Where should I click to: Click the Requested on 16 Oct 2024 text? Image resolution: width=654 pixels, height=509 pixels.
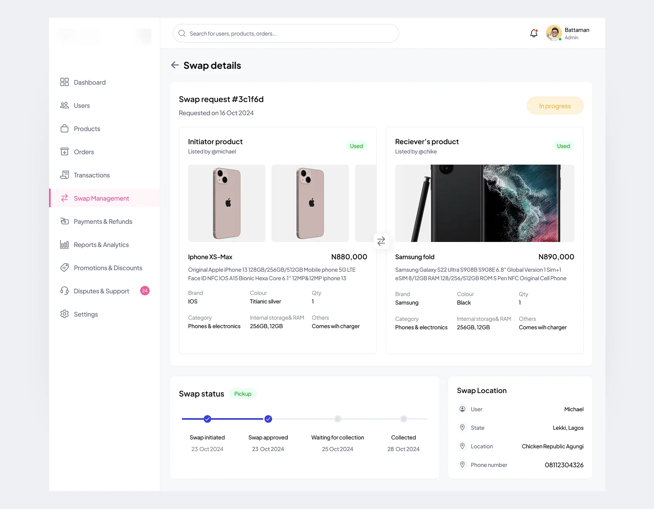point(216,113)
